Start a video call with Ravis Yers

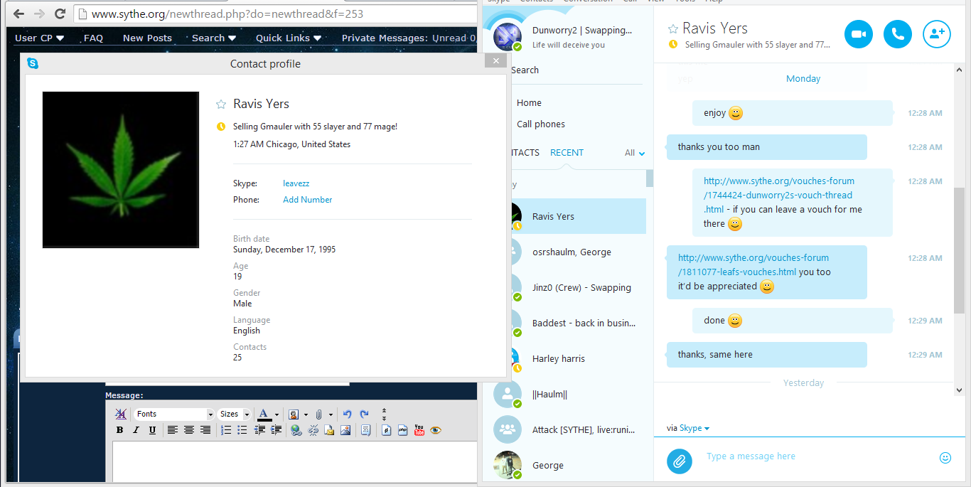tap(859, 34)
